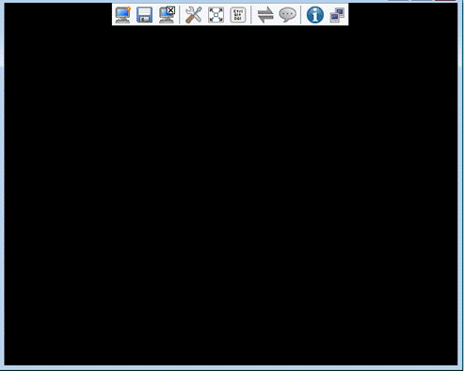This screenshot has width=464, height=371.
Task: Save connection with the floppy disk icon
Action: click(145, 15)
